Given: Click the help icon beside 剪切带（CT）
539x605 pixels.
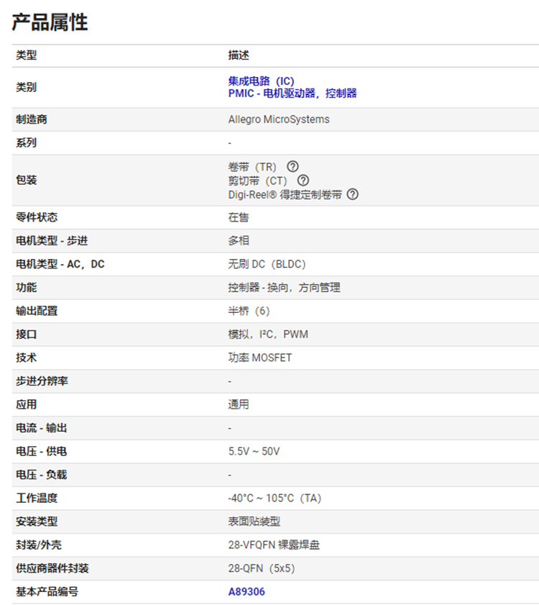Looking at the screenshot, I should point(303,181).
